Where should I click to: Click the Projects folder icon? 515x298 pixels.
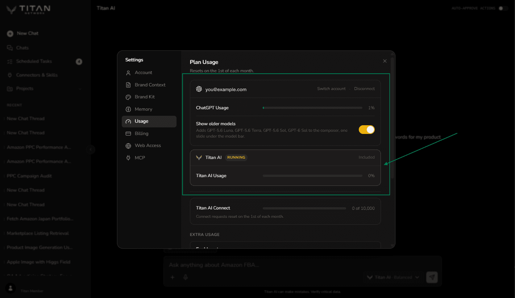[x=10, y=89]
